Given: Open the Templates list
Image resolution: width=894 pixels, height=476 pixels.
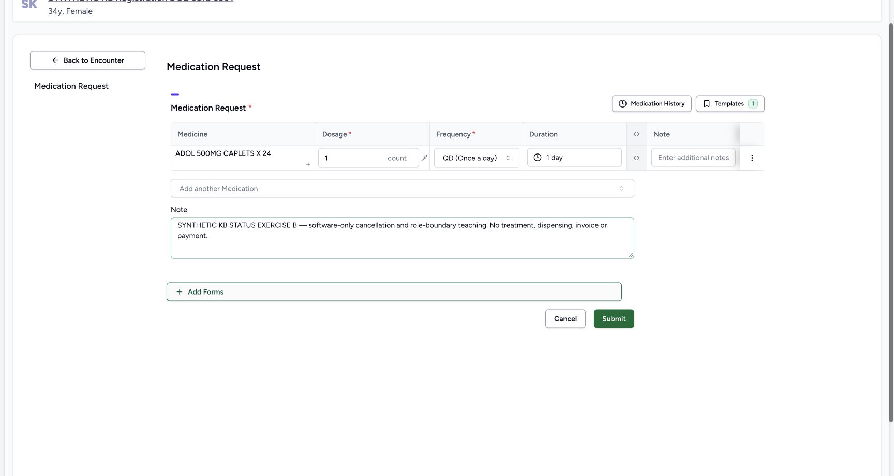Looking at the screenshot, I should [x=730, y=104].
